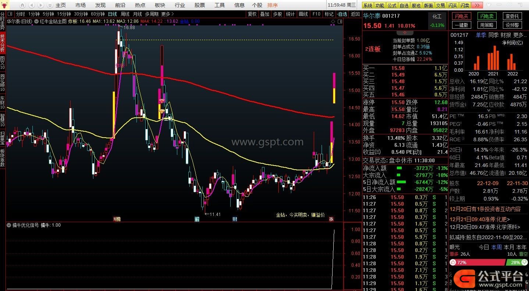Select 同季 financial tab
The width and height of the screenshot is (529, 291).
(493, 35)
